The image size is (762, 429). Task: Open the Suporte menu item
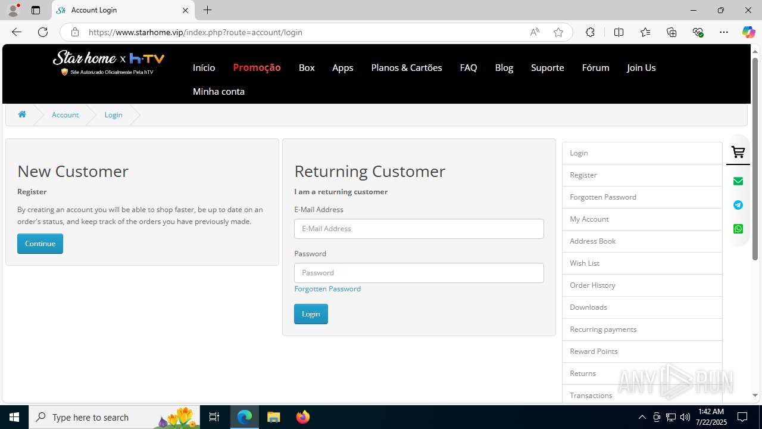point(548,67)
